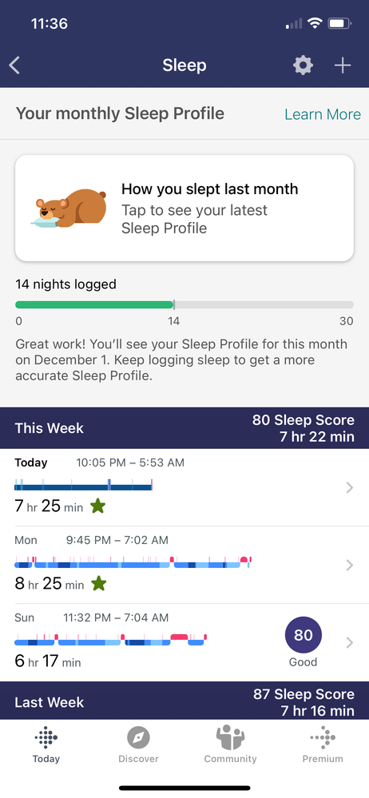Image resolution: width=369 pixels, height=798 pixels.
Task: Open the Community people icon
Action: click(230, 737)
